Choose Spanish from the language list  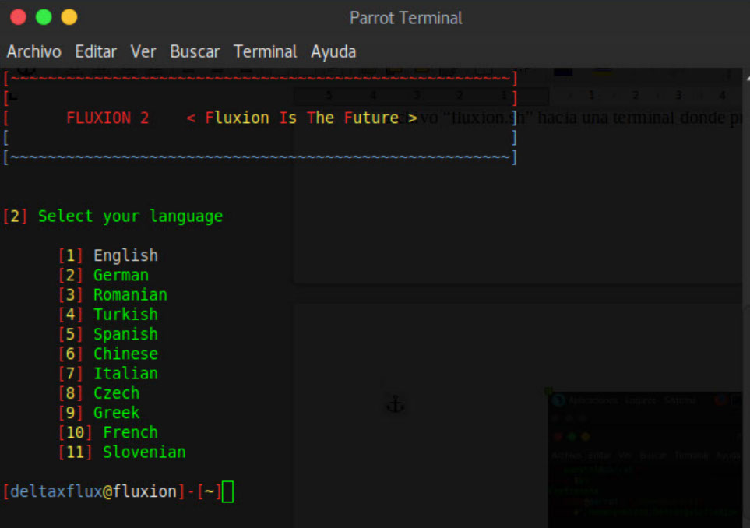tap(125, 334)
